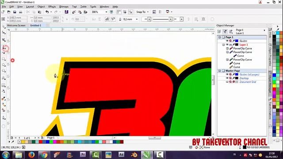Viewport: 283px width, 159px height.
Task: Open the Effects menu
Action: pos(52,7)
